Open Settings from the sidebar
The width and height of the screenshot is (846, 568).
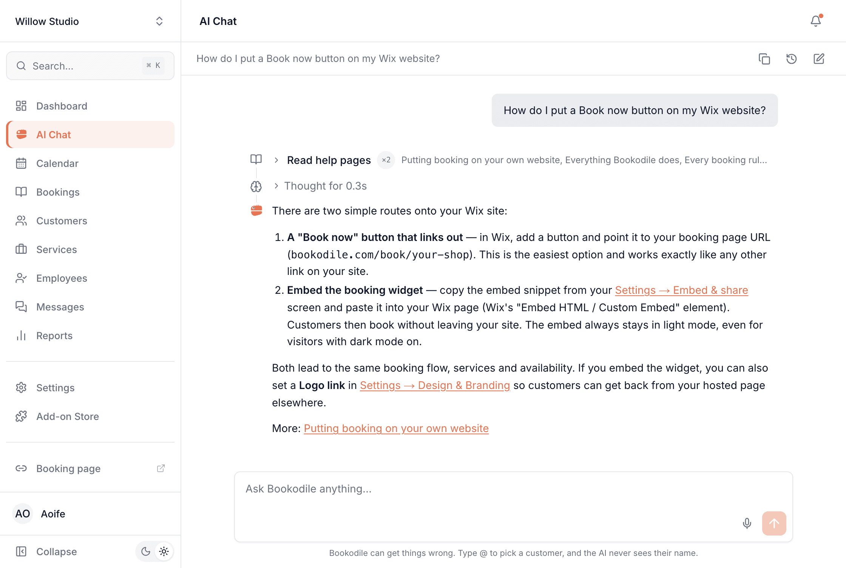click(x=90, y=387)
